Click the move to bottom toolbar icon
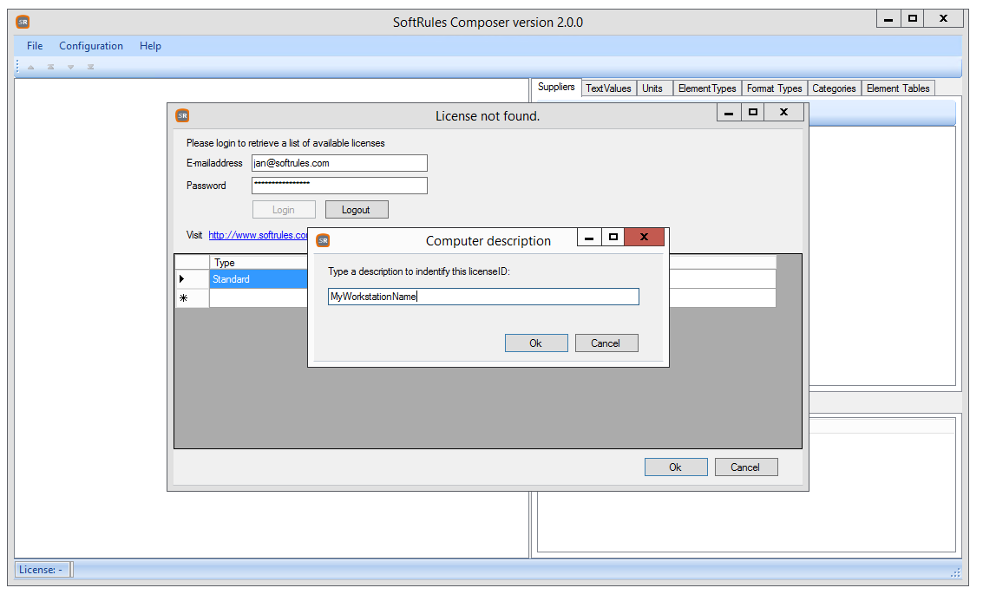 91,67
